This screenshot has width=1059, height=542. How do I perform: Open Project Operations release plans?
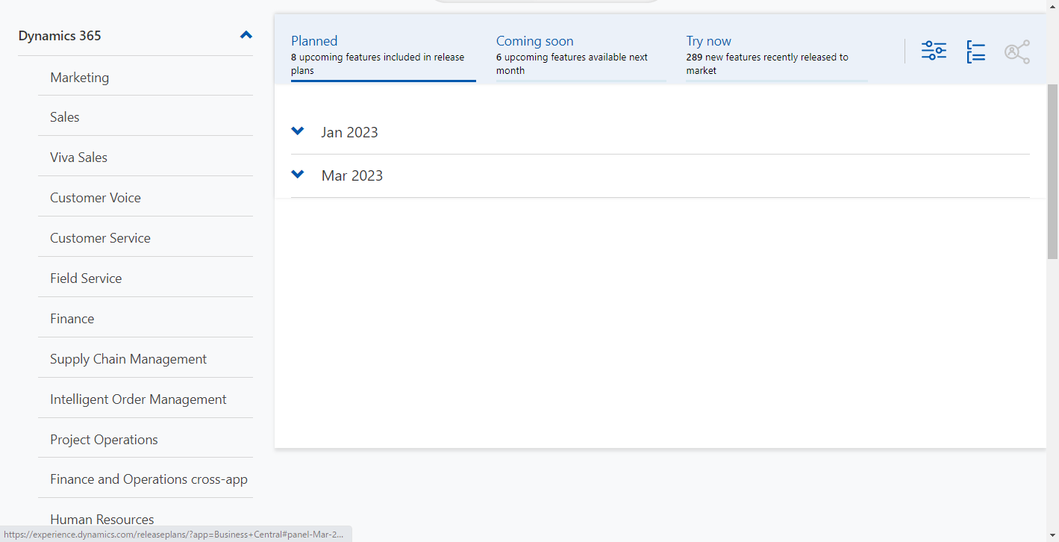(104, 439)
